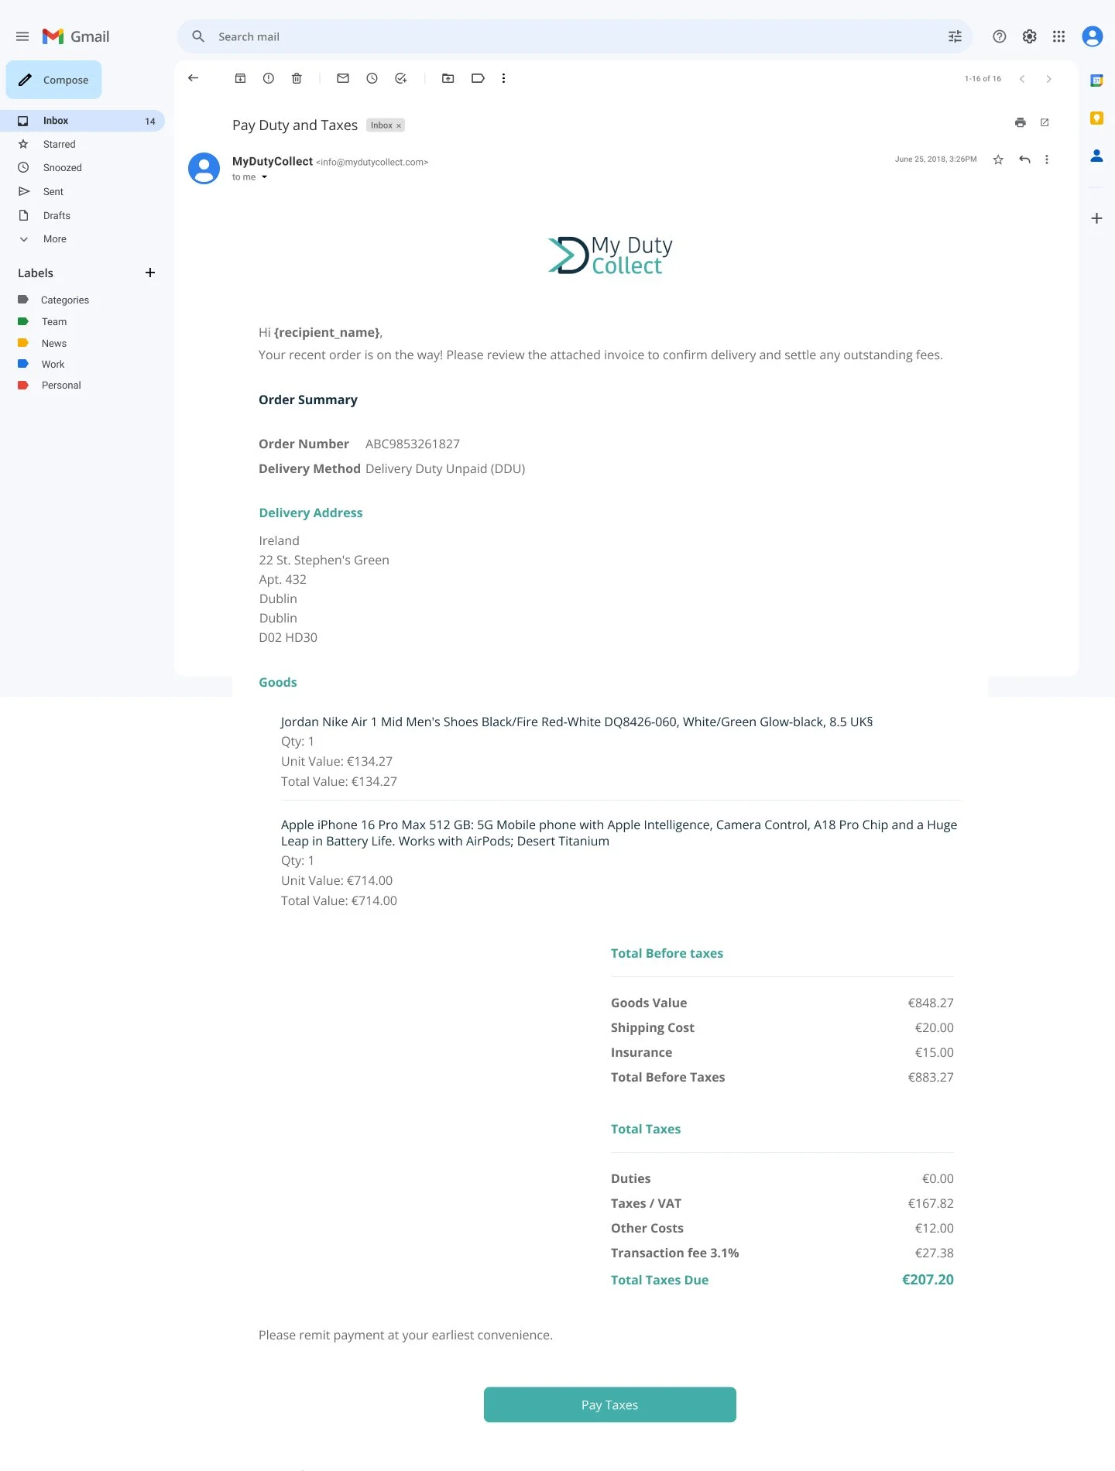Open the Team label
Screen dimensions: 1115x1471
tap(54, 321)
